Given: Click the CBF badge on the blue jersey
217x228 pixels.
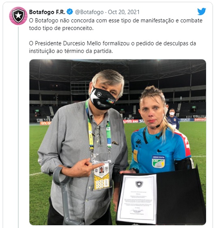Looking at the screenshot, I should point(158,162).
